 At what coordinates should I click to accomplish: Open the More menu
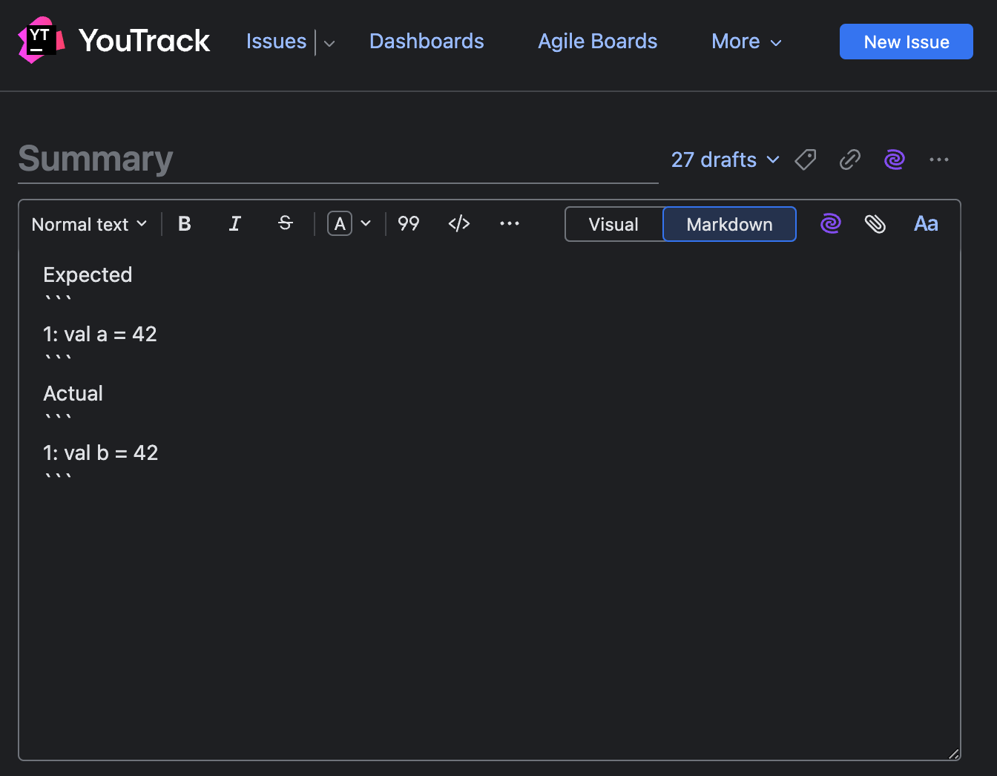coord(746,42)
